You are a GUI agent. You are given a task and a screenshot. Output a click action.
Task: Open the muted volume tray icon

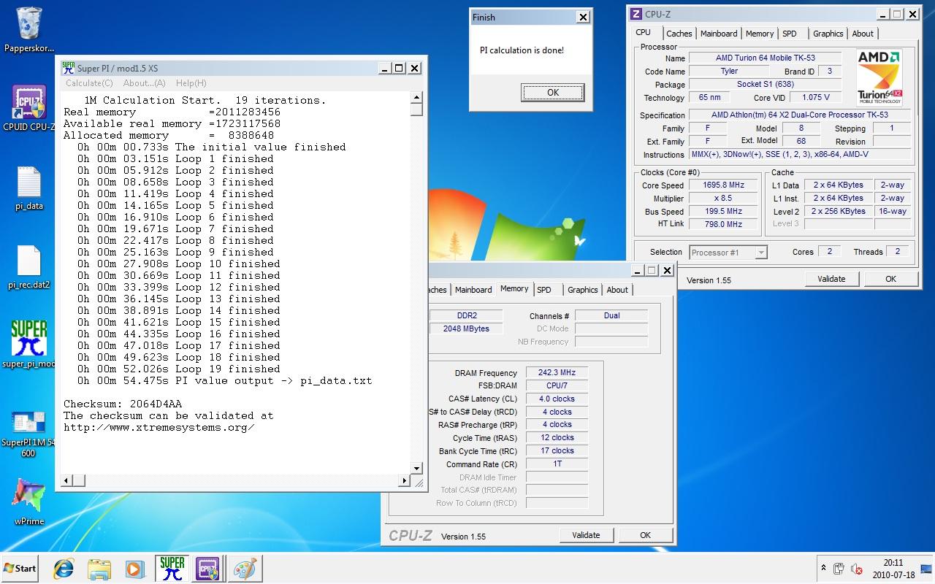(x=856, y=569)
